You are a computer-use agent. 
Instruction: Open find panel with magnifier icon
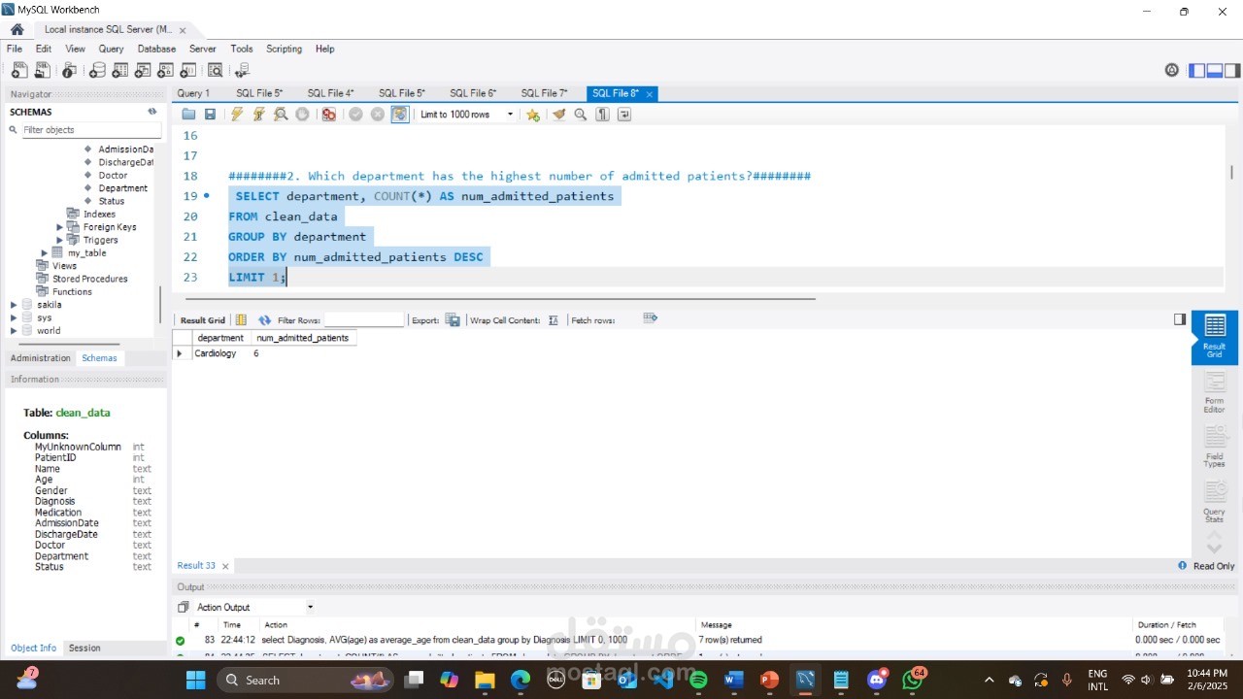coord(581,115)
